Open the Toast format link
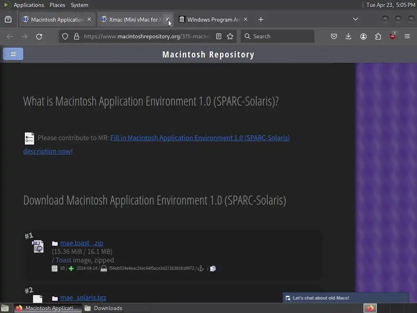The height and width of the screenshot is (313, 417). [63, 260]
